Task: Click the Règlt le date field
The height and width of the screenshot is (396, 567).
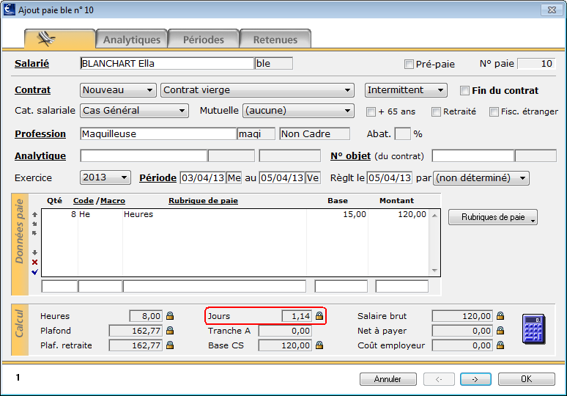Action: tap(390, 178)
